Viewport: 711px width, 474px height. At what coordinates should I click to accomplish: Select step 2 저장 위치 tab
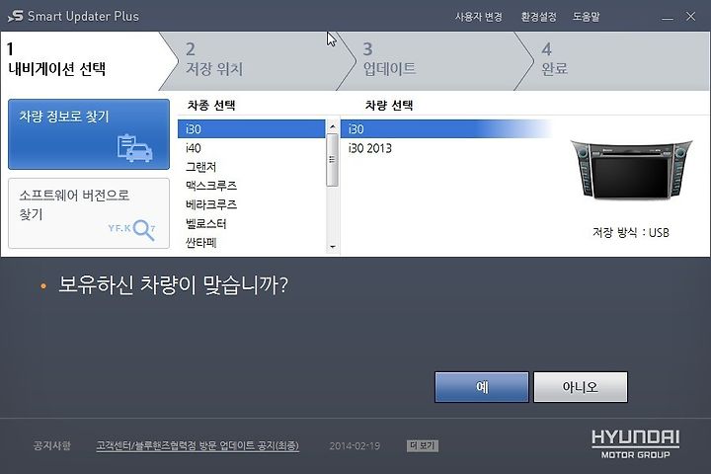[259, 61]
